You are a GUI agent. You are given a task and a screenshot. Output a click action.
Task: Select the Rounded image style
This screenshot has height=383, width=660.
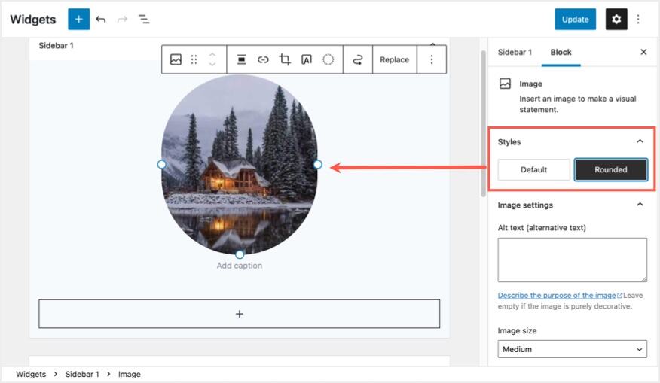pyautogui.click(x=610, y=169)
